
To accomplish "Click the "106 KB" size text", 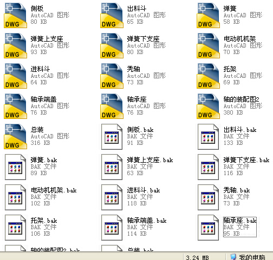I will point(40,234).
